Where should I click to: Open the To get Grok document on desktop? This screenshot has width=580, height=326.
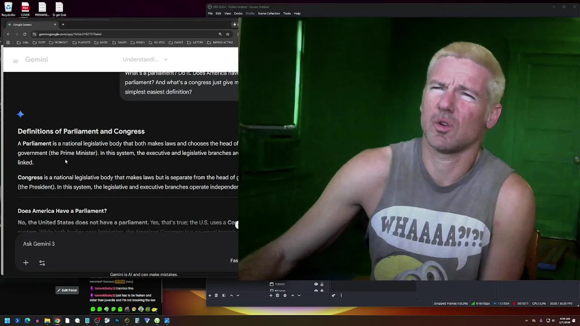(x=59, y=9)
